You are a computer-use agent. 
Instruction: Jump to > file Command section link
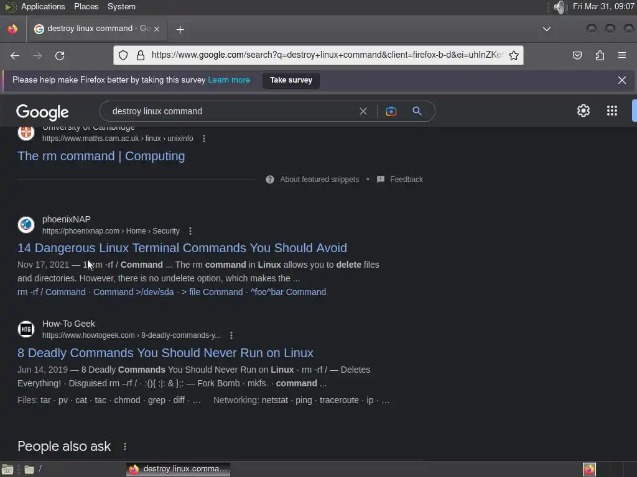tap(212, 292)
